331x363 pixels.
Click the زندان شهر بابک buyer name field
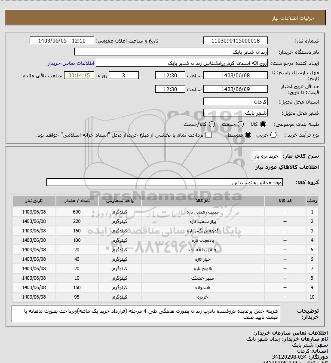tap(171, 52)
